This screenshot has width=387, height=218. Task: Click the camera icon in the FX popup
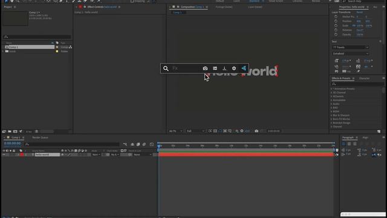tap(205, 68)
